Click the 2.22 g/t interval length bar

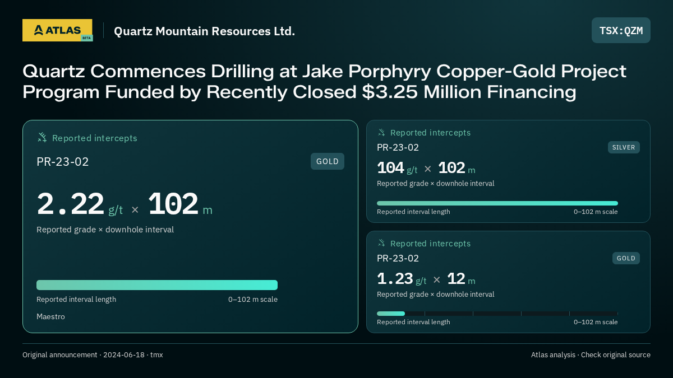coord(157,285)
